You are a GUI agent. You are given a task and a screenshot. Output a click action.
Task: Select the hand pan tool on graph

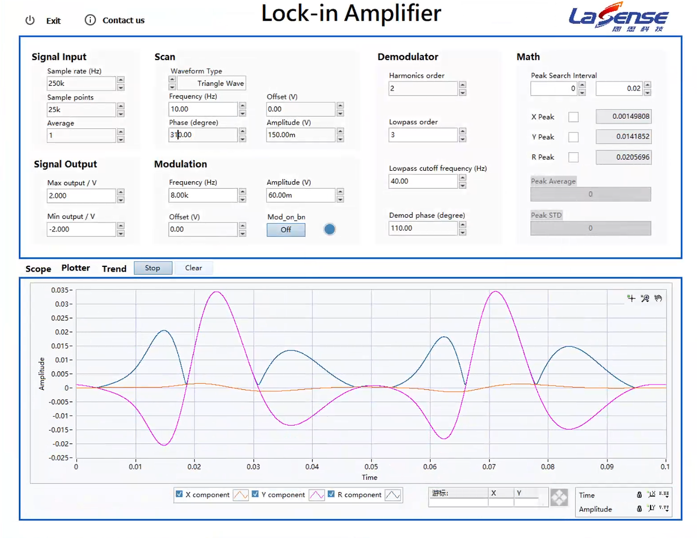pyautogui.click(x=658, y=298)
